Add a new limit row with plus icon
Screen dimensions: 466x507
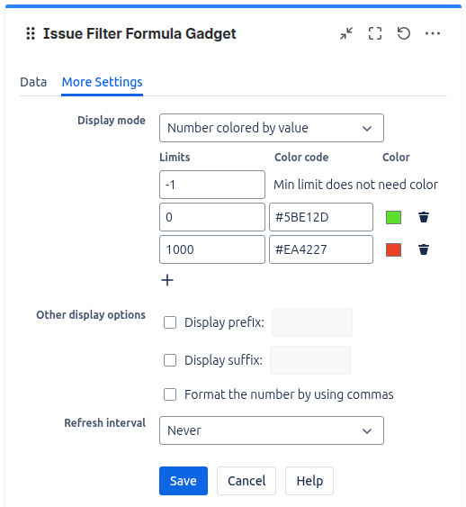tap(167, 280)
